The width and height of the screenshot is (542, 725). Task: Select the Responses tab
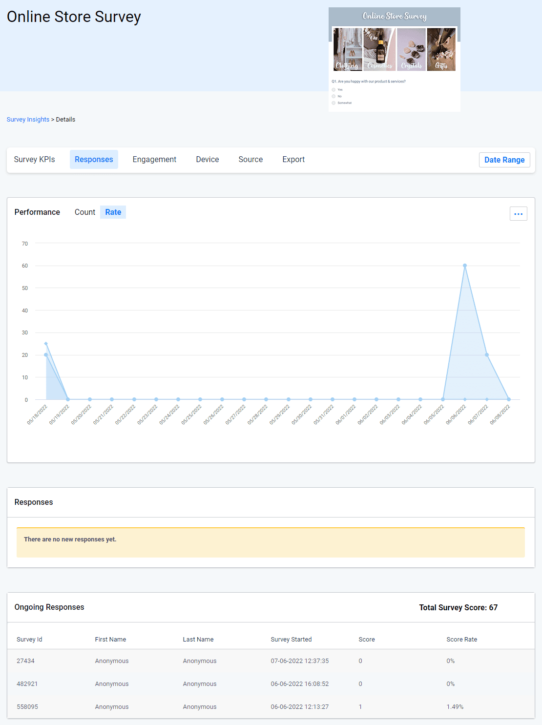coord(94,159)
